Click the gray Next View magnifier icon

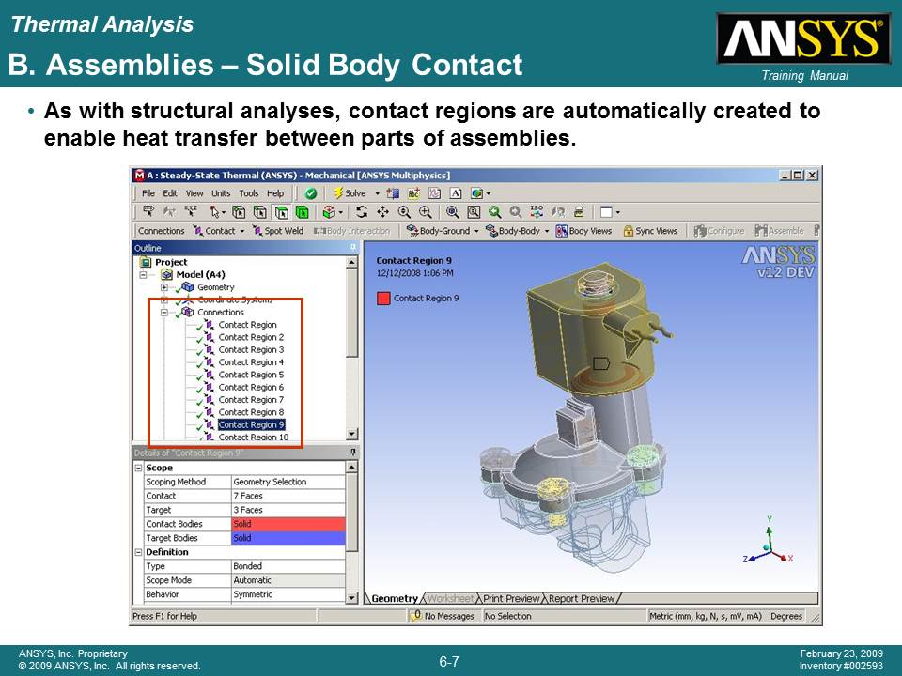(516, 213)
